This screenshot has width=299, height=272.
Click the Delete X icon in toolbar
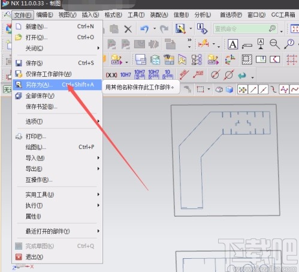[x=128, y=29]
